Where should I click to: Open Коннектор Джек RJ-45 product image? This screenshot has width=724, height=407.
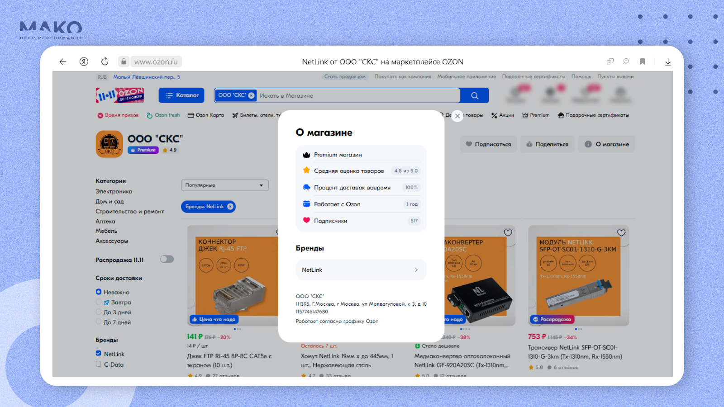coord(233,276)
